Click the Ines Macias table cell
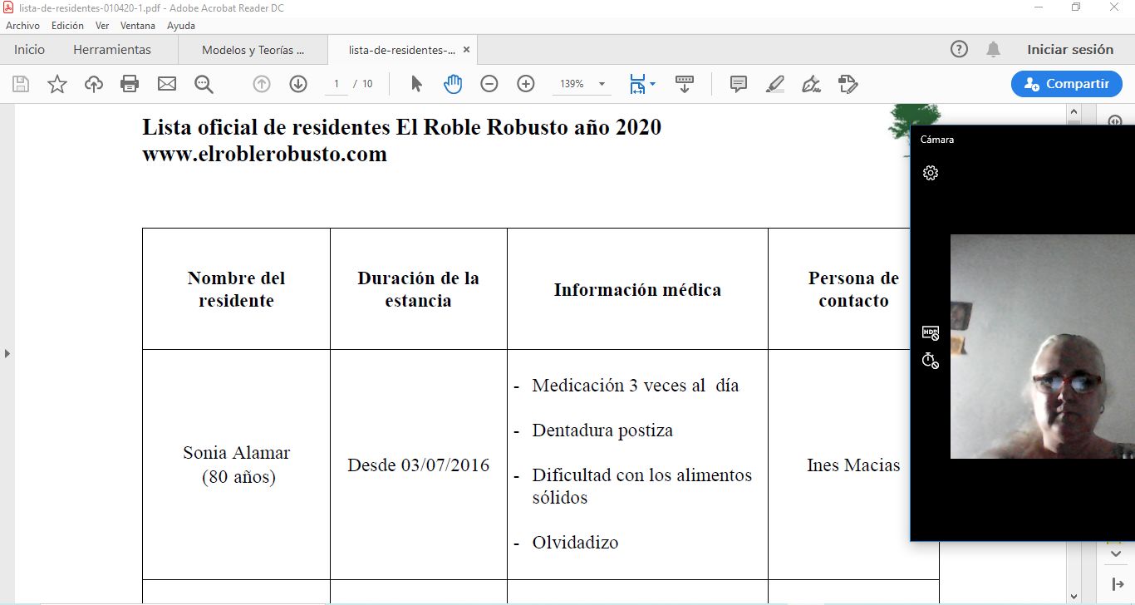Viewport: 1135px width, 605px height. point(853,465)
